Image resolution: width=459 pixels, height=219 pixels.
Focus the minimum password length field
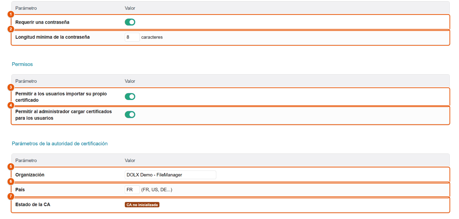[x=132, y=37]
